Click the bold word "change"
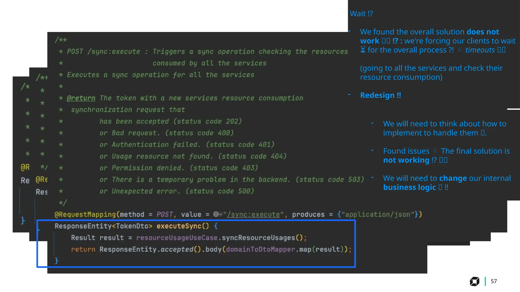Image resolution: width=520 pixels, height=292 pixels. 453,178
